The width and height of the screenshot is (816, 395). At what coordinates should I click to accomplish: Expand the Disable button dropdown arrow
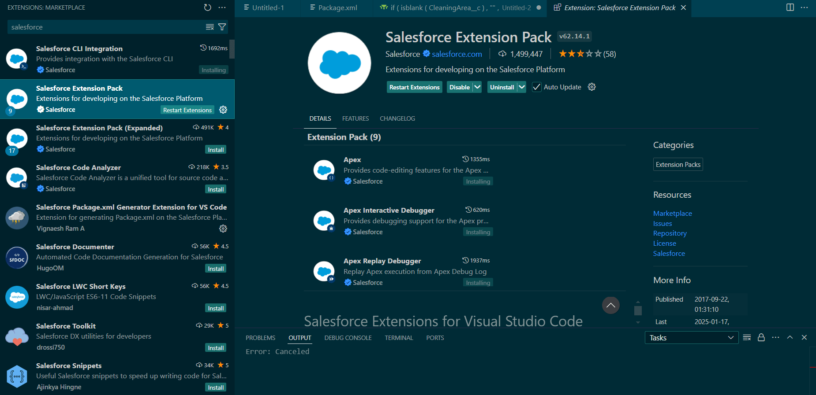477,87
